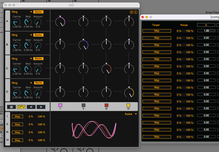Click the pink color swatch for output I
The width and height of the screenshot is (219, 152).
60,105
